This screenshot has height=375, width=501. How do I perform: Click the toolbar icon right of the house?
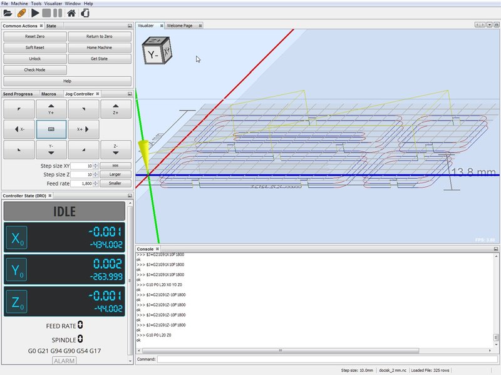click(85, 13)
